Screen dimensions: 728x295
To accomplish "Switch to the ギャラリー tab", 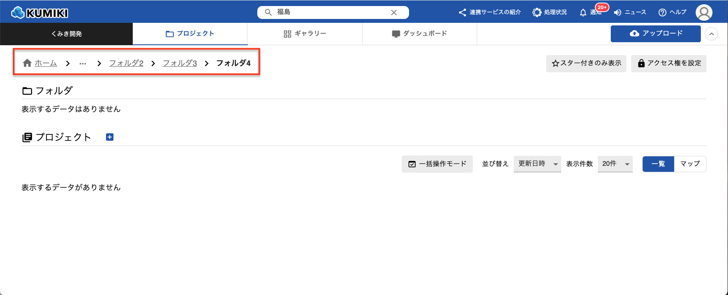I will tap(305, 34).
